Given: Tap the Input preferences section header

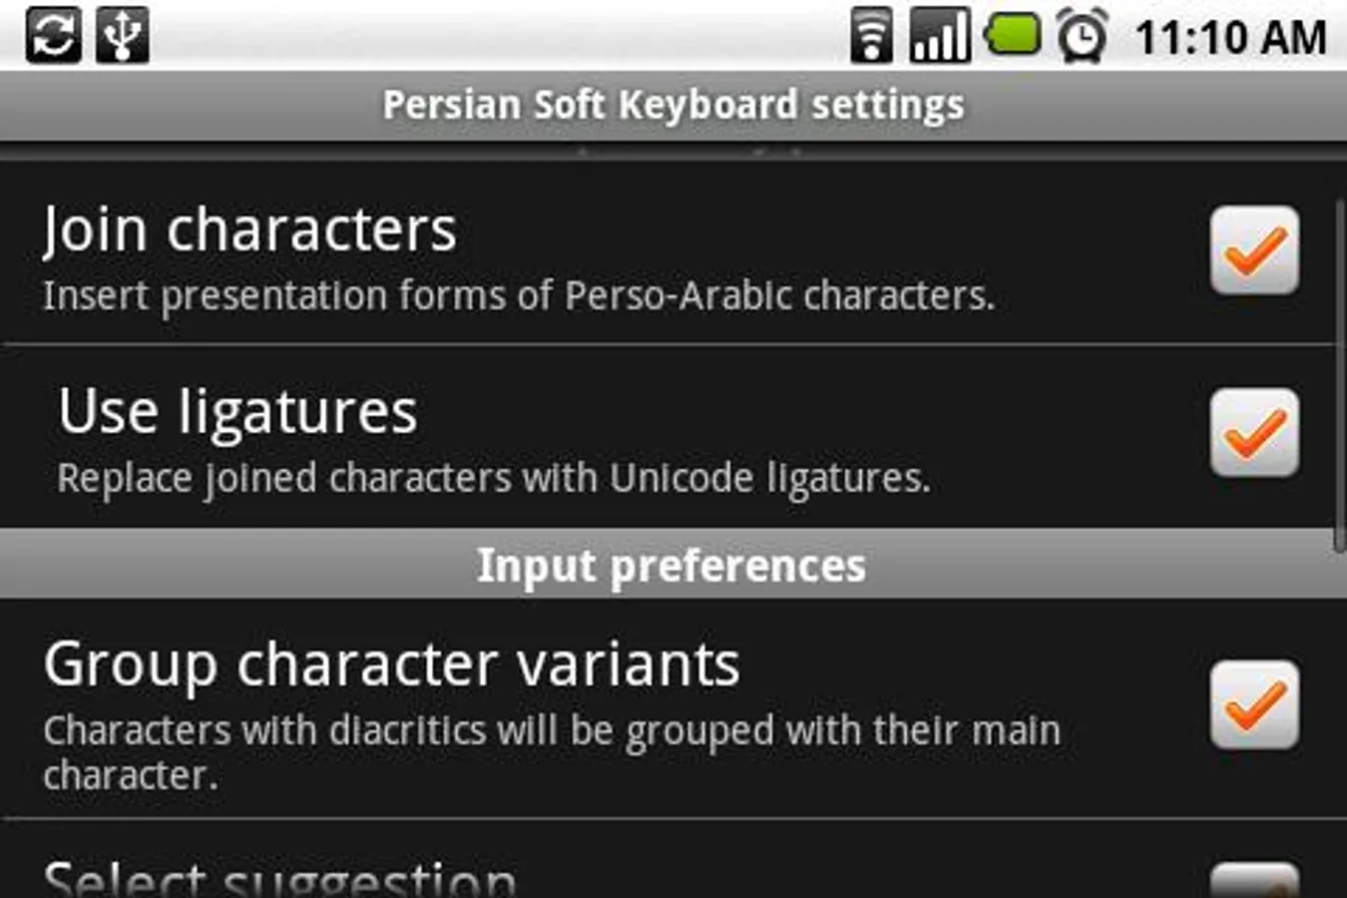Looking at the screenshot, I should coord(672,565).
